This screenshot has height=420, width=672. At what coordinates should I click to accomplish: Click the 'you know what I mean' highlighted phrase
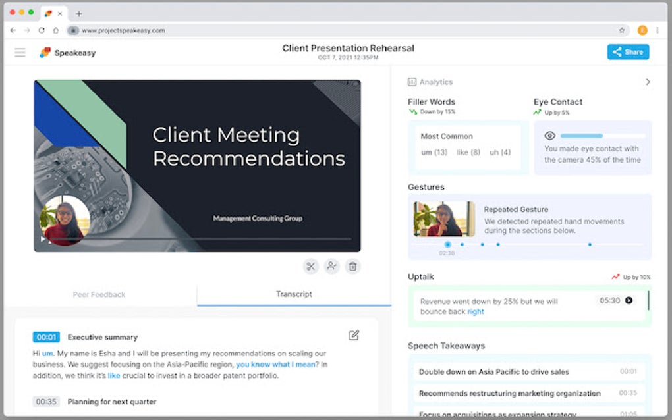(x=275, y=364)
